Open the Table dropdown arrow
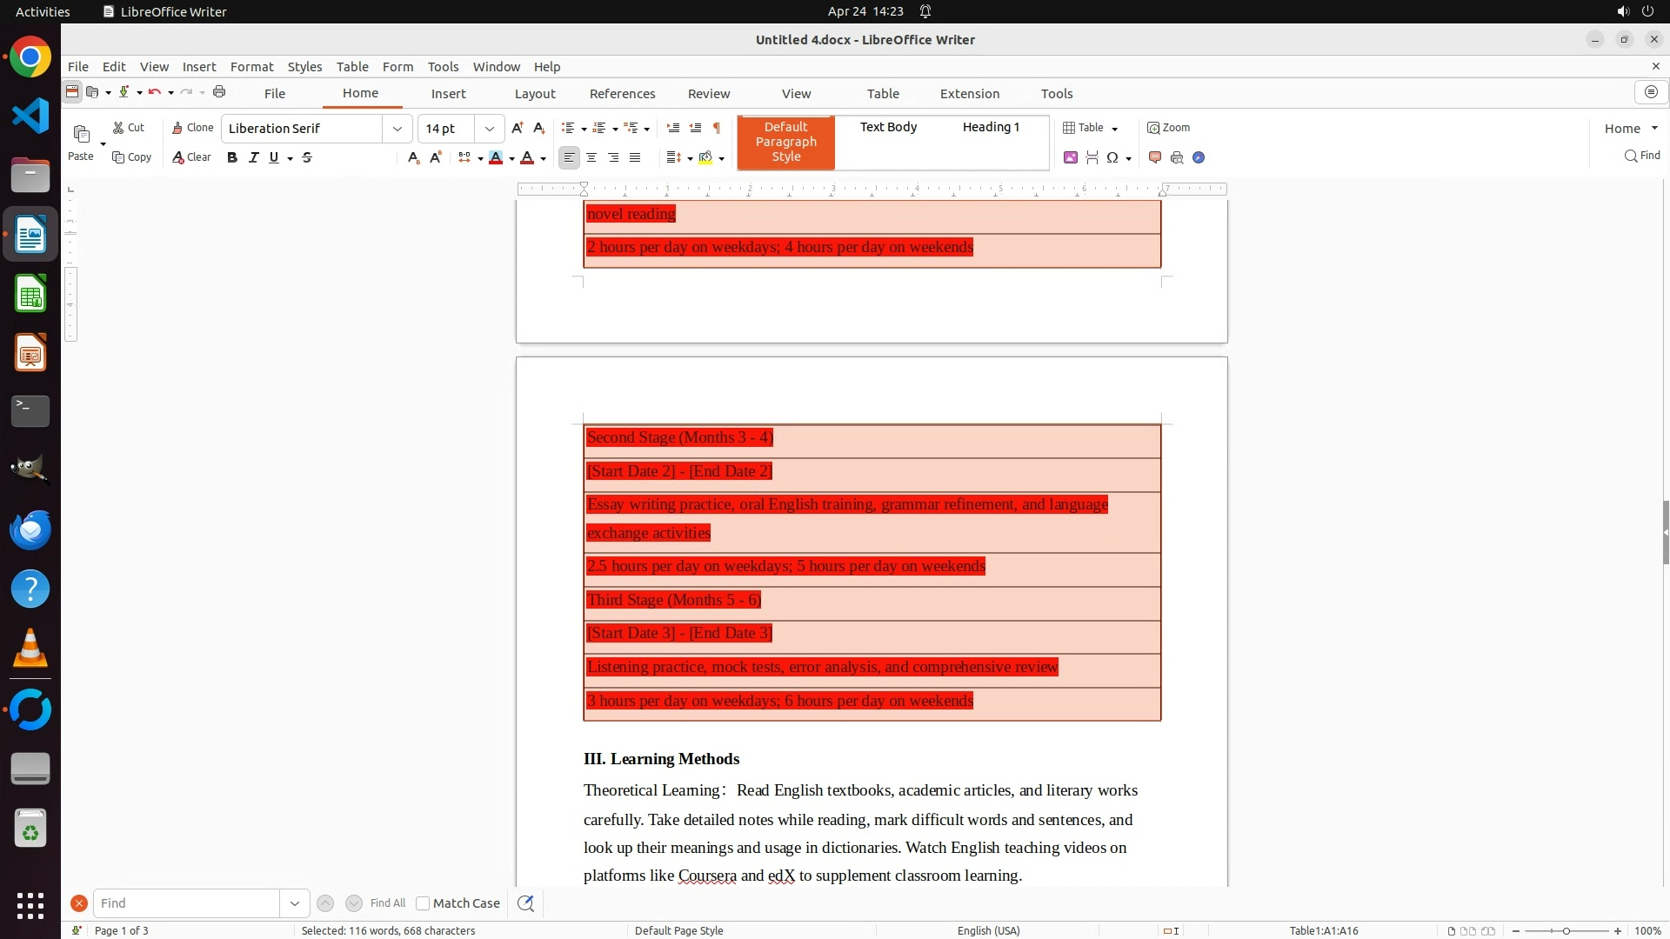 [1114, 129]
